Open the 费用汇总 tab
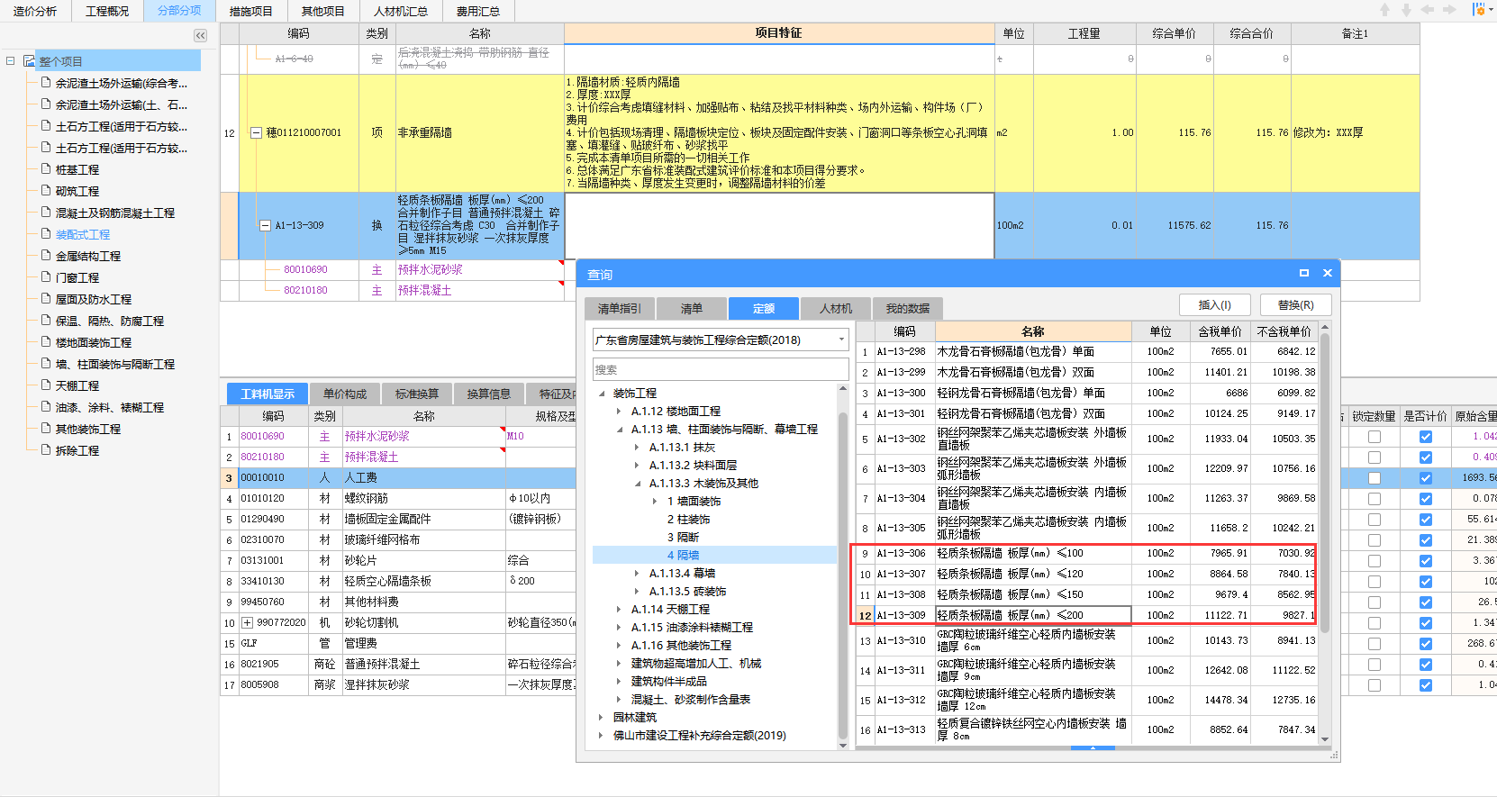Viewport: 1497px width, 797px height. point(477,11)
